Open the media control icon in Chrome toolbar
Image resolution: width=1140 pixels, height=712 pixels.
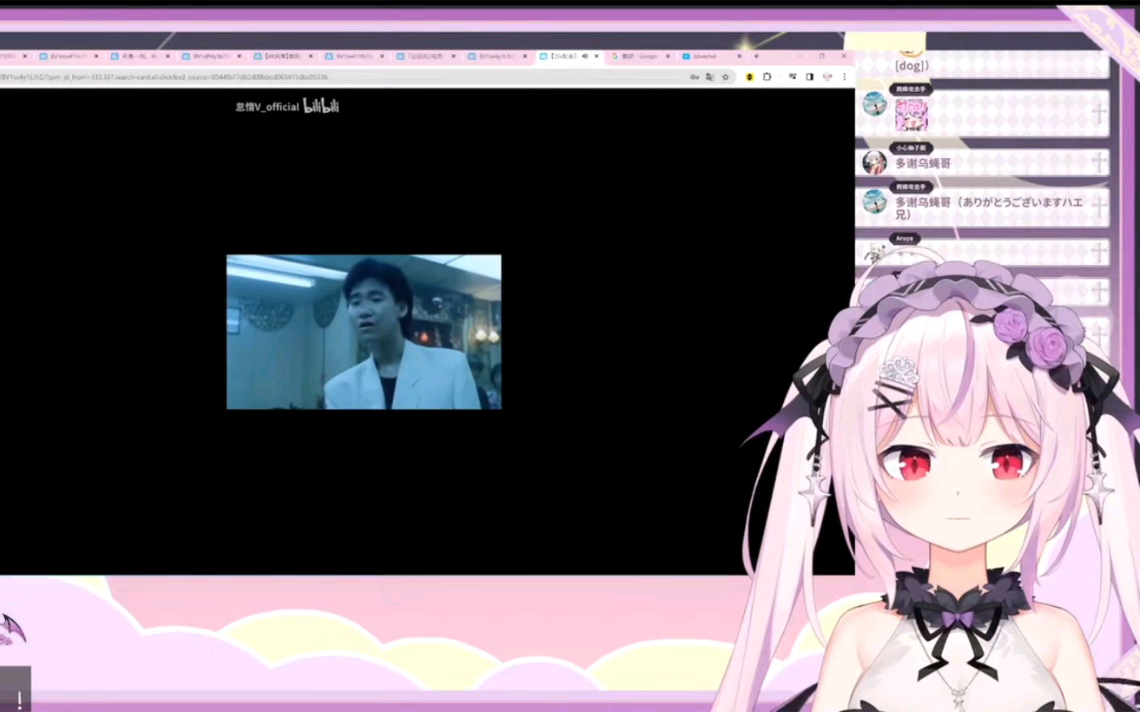[792, 77]
